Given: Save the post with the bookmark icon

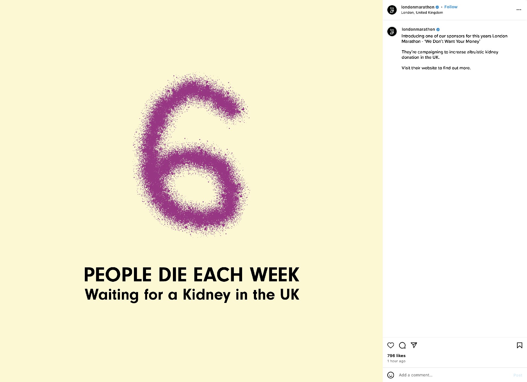Looking at the screenshot, I should coord(519,345).
